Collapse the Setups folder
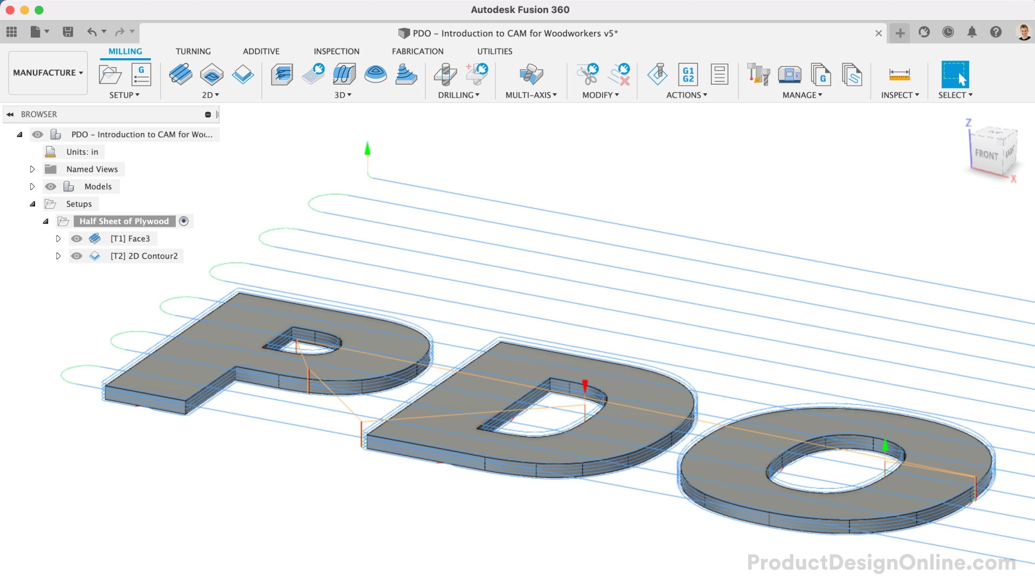 pos(32,204)
